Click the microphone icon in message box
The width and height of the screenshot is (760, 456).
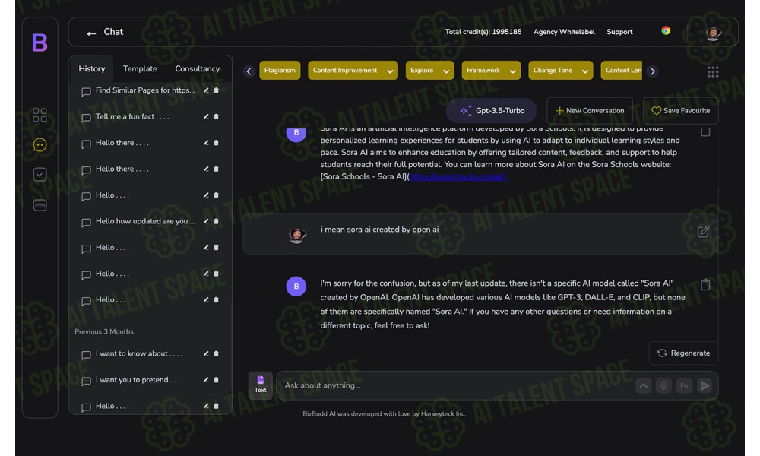coord(663,385)
